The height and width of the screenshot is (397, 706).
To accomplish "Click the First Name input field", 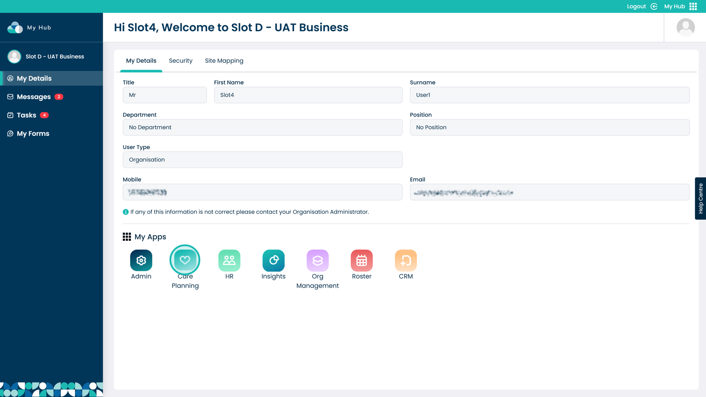I will [308, 95].
